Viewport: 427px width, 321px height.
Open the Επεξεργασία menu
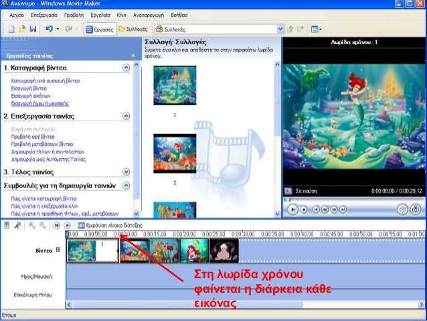coord(44,15)
